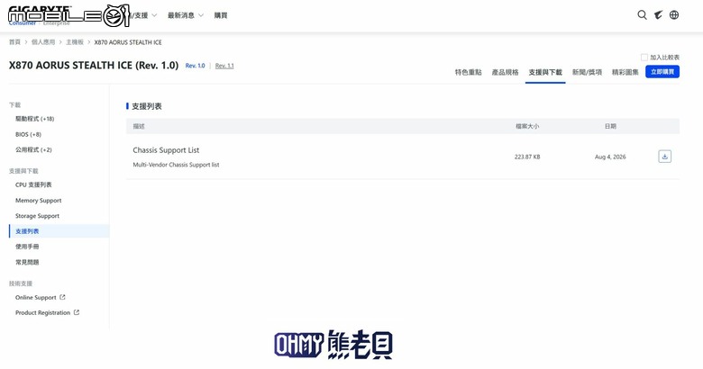Open the 新聞/獎項 tab

pyautogui.click(x=587, y=72)
